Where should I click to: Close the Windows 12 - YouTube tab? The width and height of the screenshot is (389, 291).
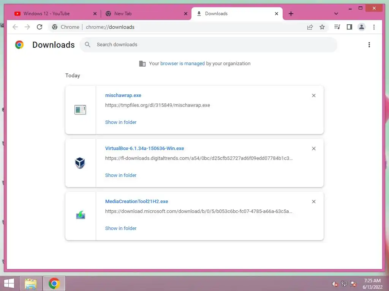point(95,14)
